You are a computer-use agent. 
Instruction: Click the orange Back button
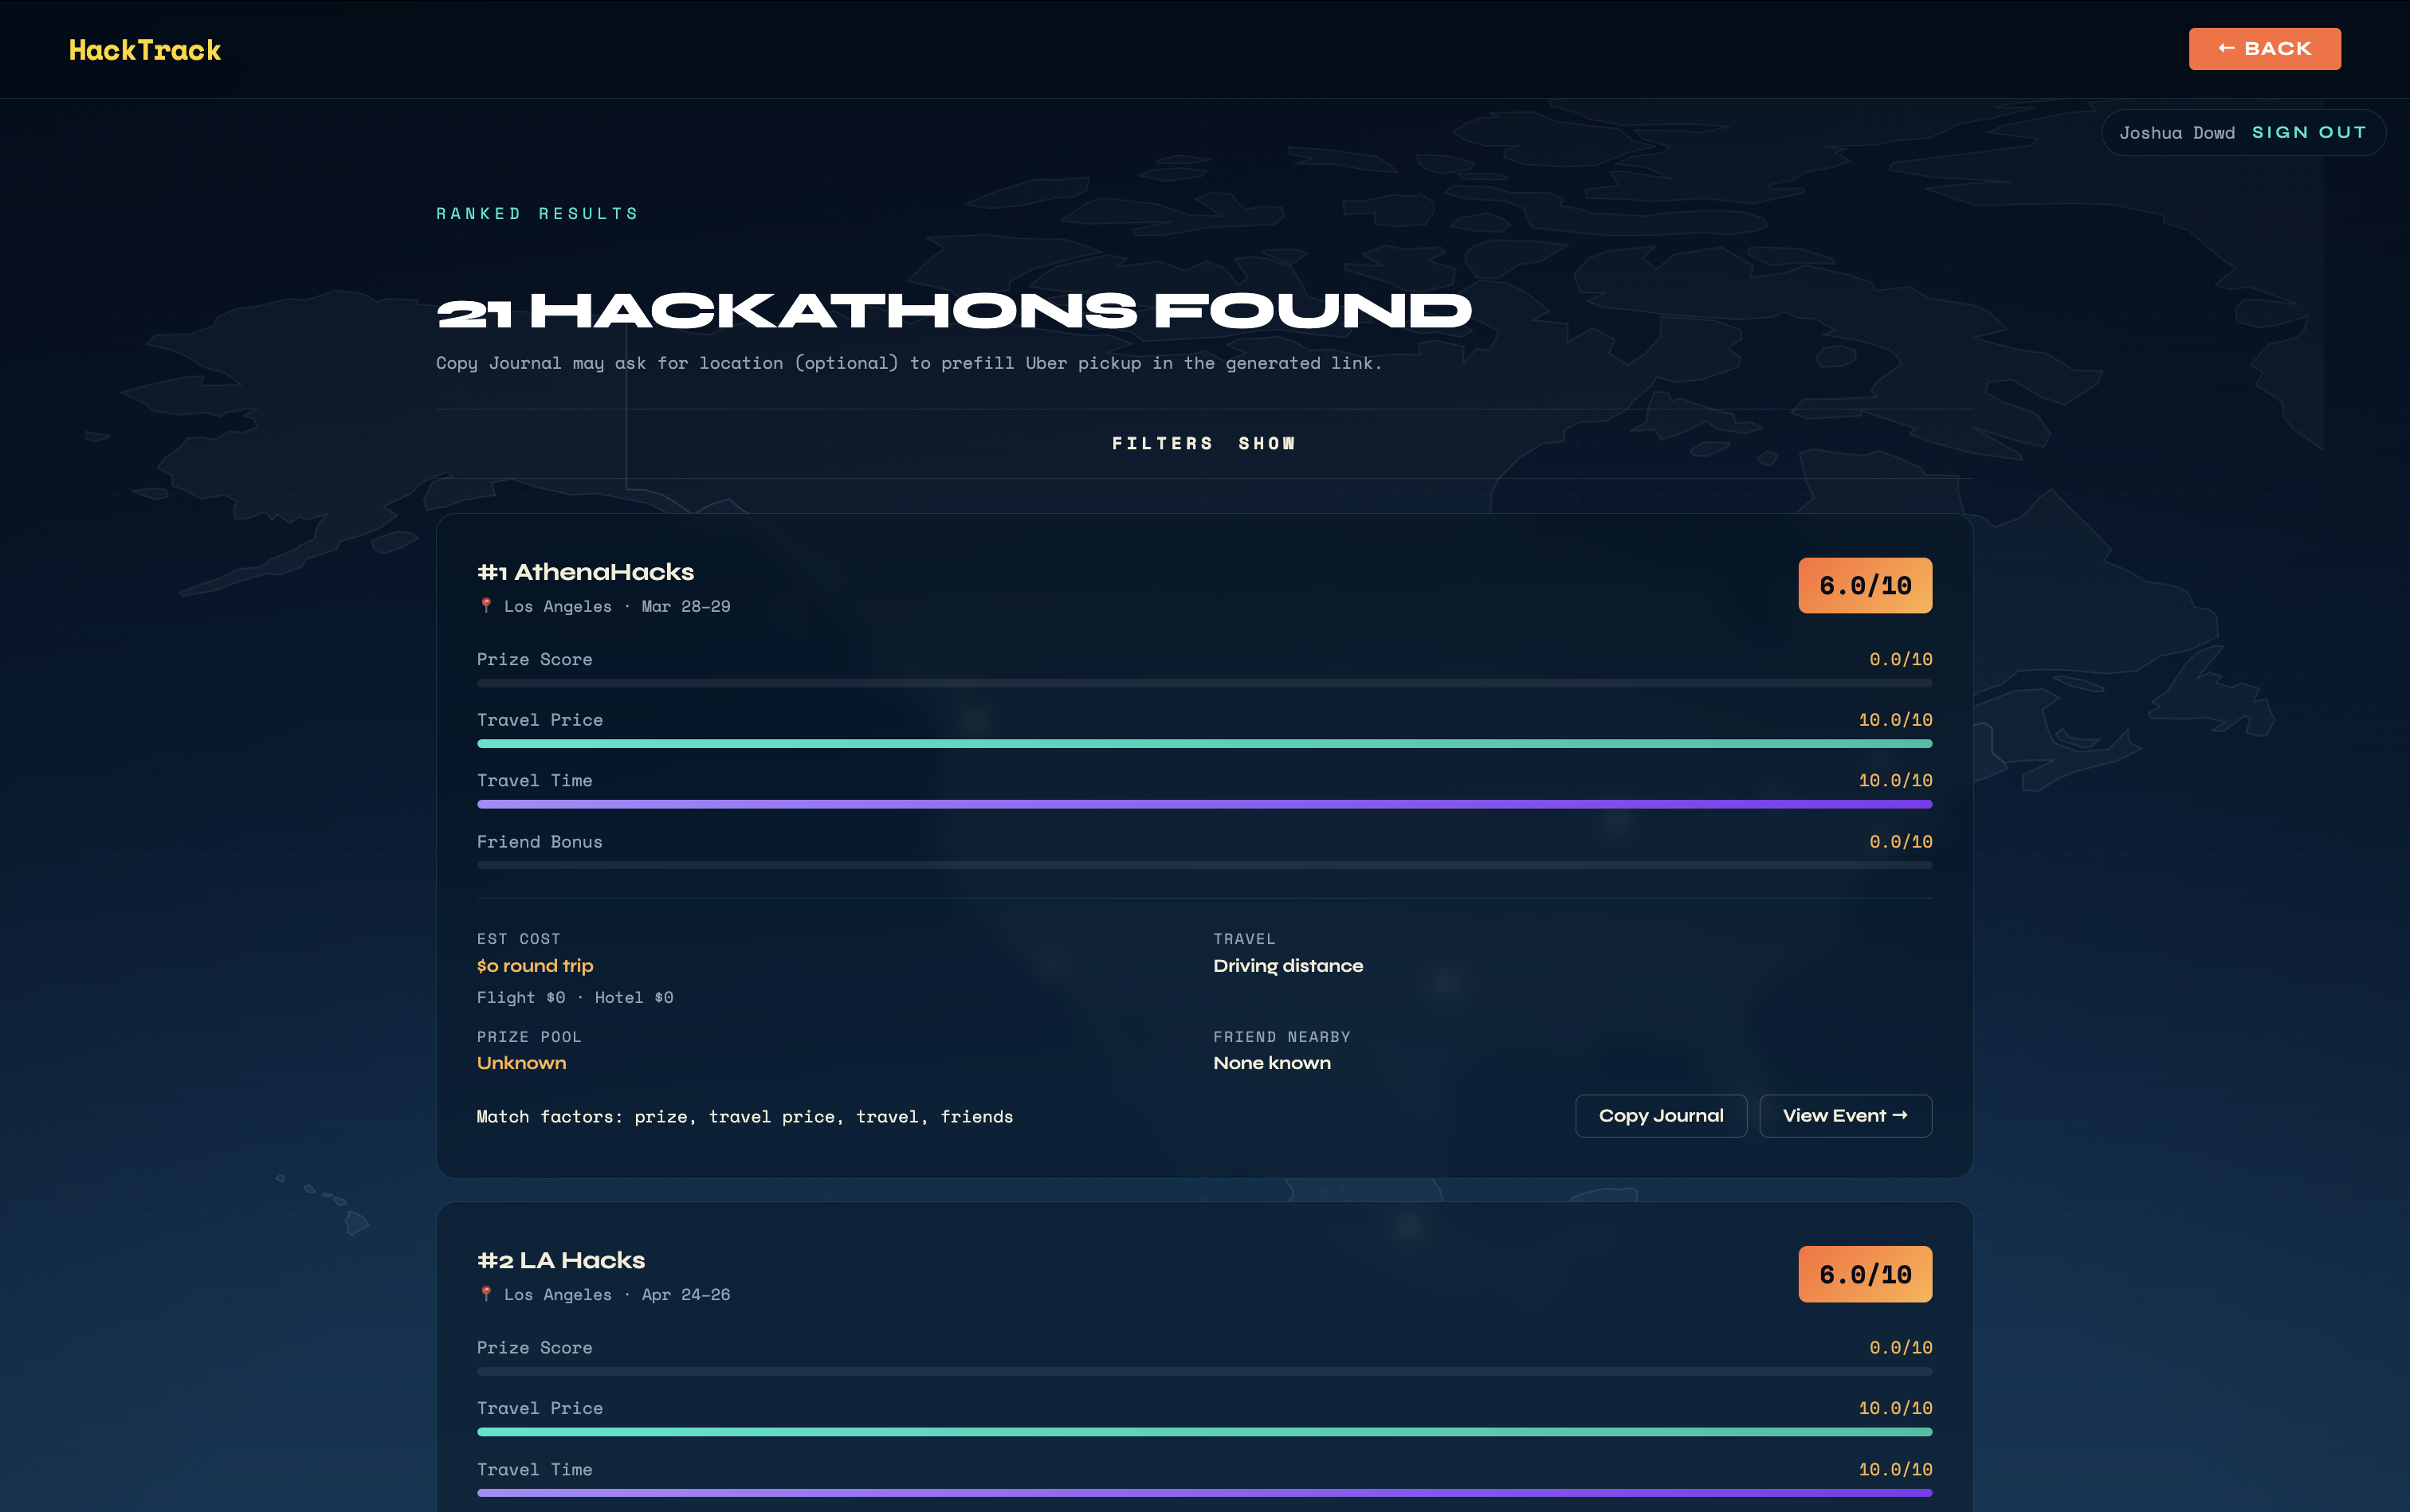(2264, 49)
